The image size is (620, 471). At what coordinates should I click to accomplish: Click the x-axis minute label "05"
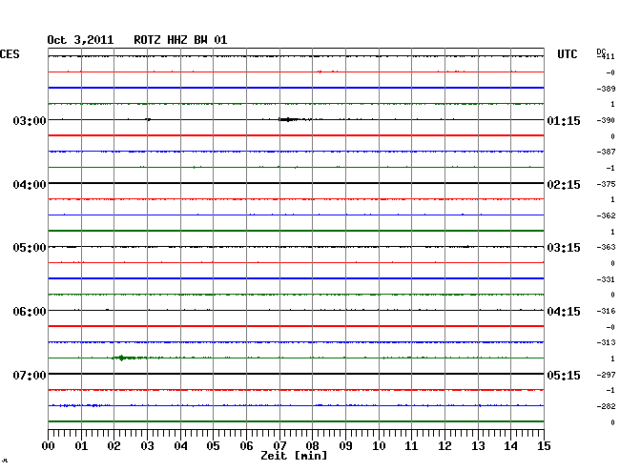[x=213, y=446]
